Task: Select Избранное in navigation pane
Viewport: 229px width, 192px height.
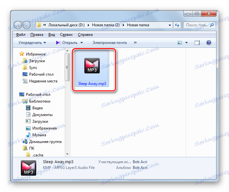Action: pyautogui.click(x=36, y=54)
